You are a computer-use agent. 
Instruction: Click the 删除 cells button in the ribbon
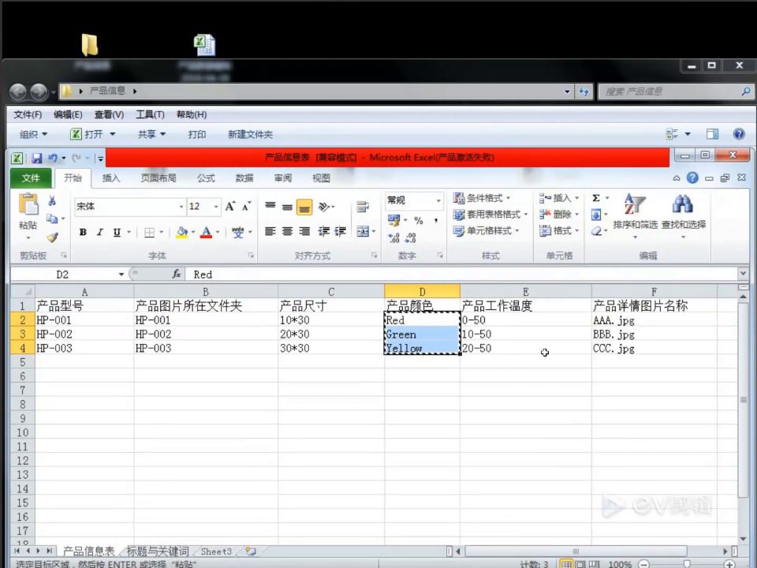point(558,214)
